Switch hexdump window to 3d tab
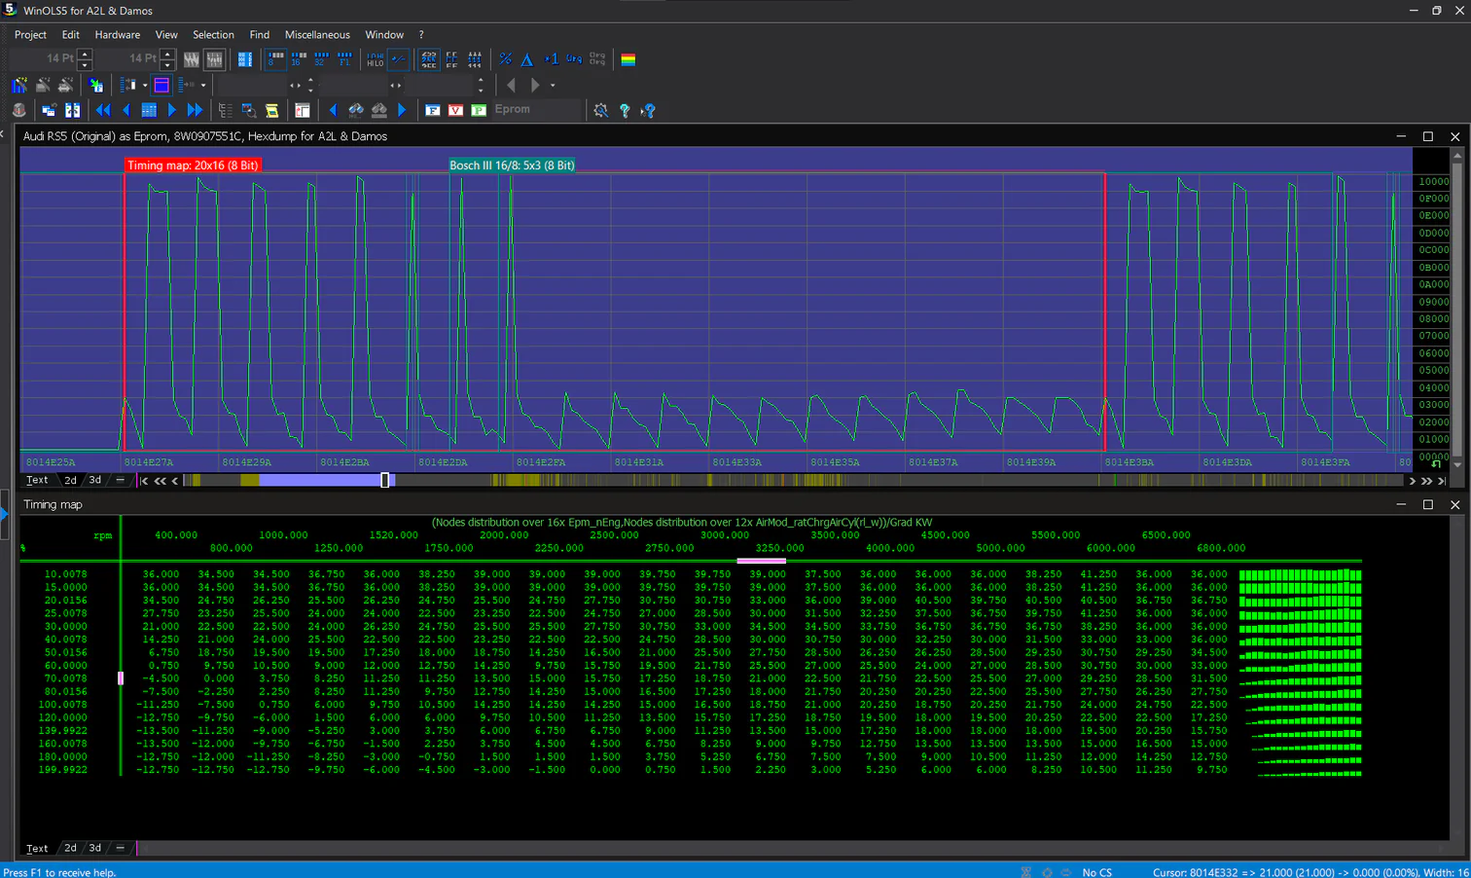Image resolution: width=1471 pixels, height=878 pixels. [x=94, y=480]
